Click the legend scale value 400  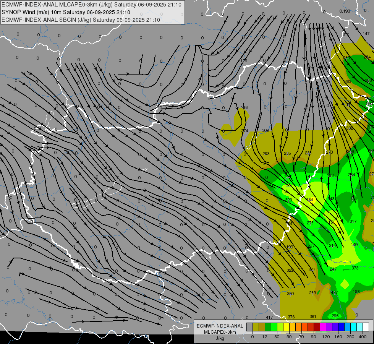pos(363,337)
